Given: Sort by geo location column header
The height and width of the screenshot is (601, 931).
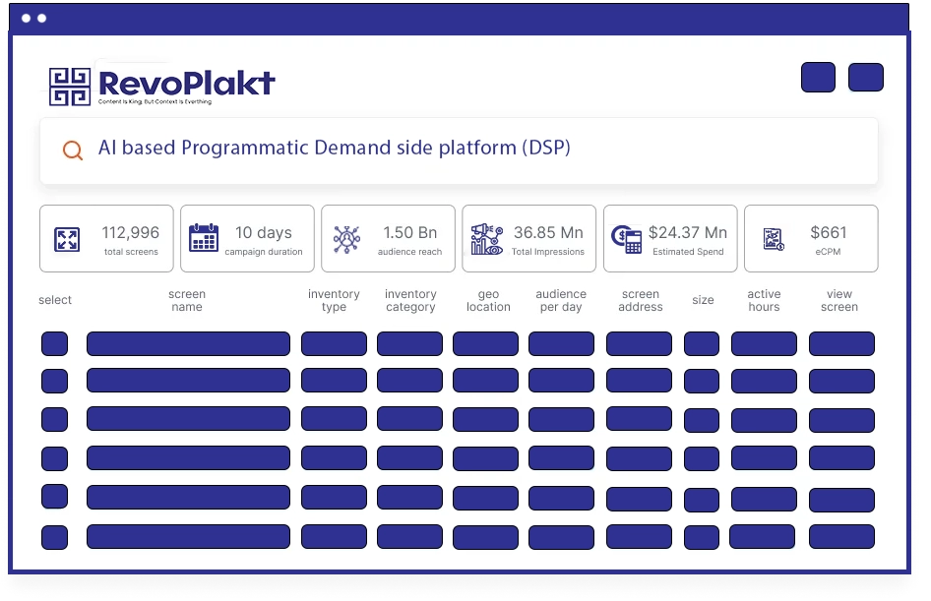Looking at the screenshot, I should (x=488, y=300).
